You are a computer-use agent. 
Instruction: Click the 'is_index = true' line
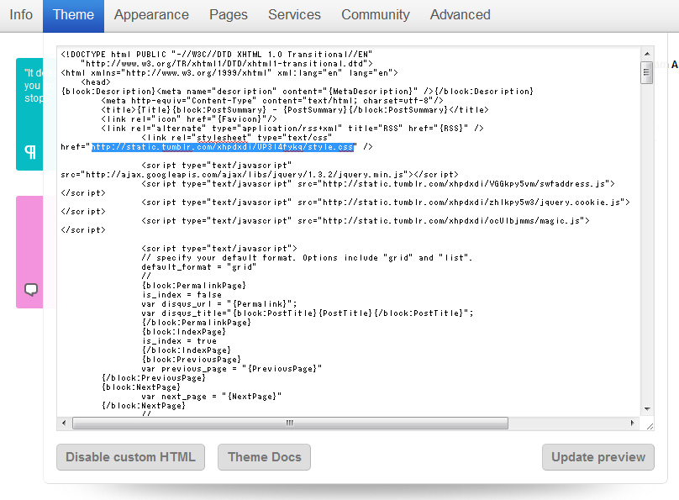(x=179, y=341)
